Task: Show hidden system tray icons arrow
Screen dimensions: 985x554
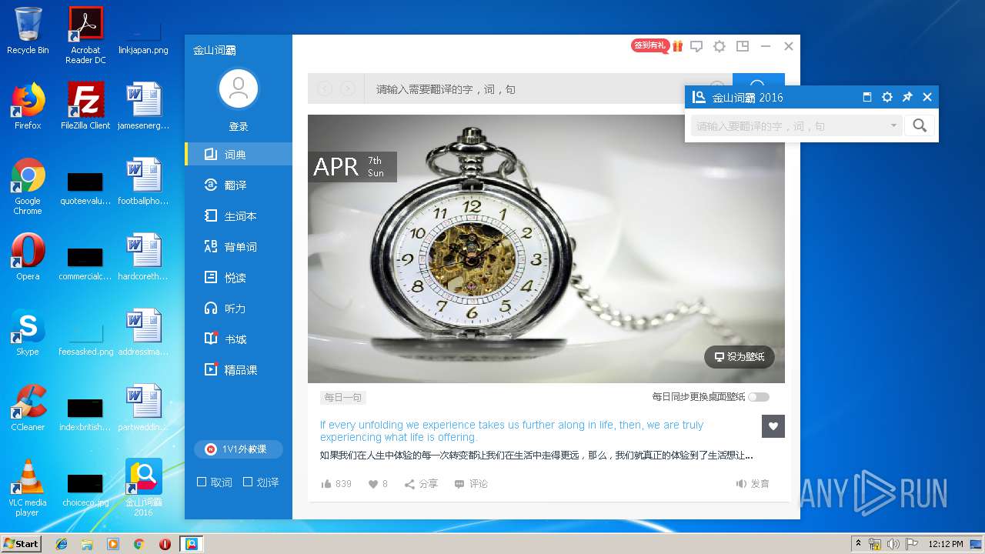Action: [x=858, y=544]
